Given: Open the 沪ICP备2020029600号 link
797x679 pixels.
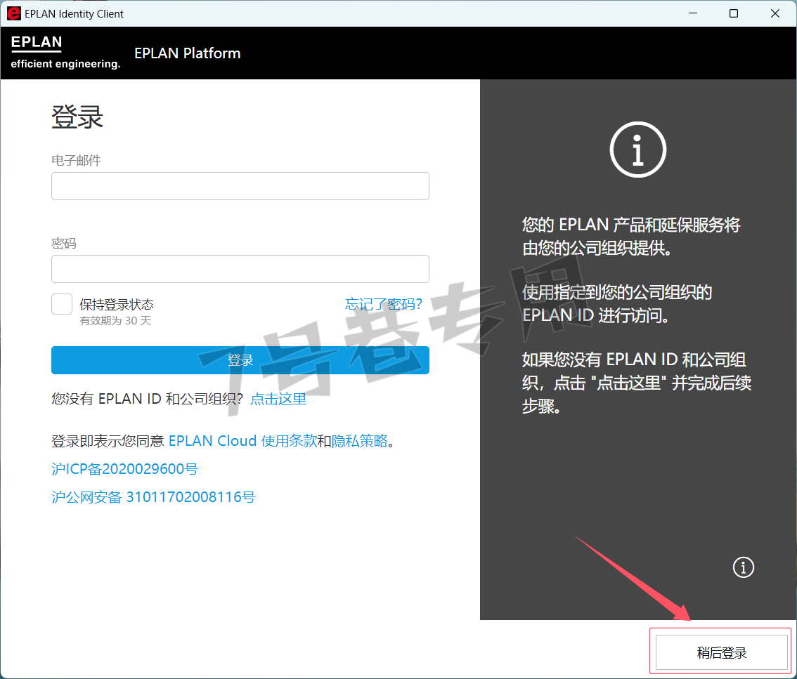Looking at the screenshot, I should pyautogui.click(x=124, y=469).
